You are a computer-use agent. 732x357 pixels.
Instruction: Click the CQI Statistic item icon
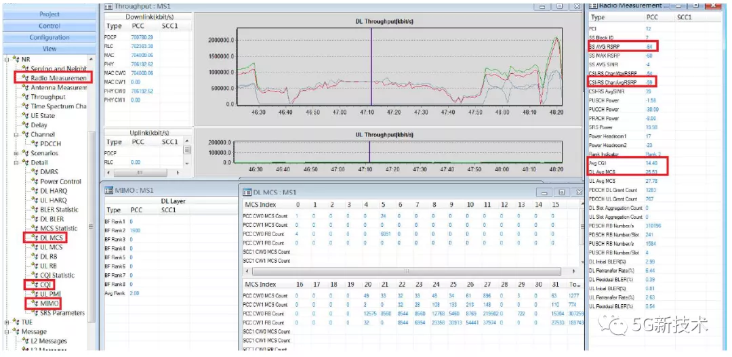[35, 275]
